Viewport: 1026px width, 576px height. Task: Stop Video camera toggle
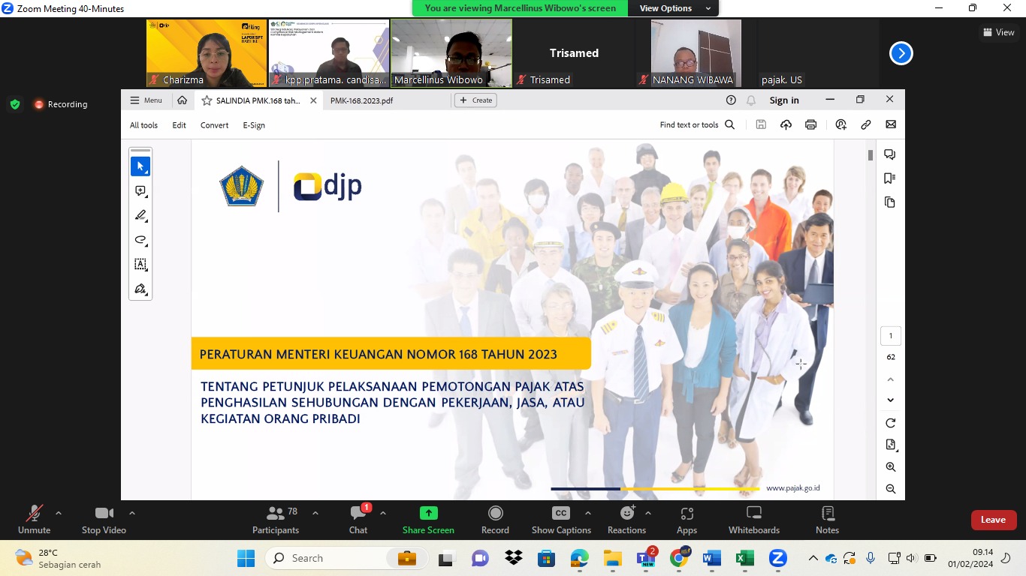tap(104, 520)
